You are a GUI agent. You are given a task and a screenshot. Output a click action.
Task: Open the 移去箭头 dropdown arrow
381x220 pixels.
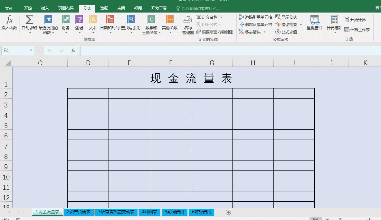tap(265, 32)
